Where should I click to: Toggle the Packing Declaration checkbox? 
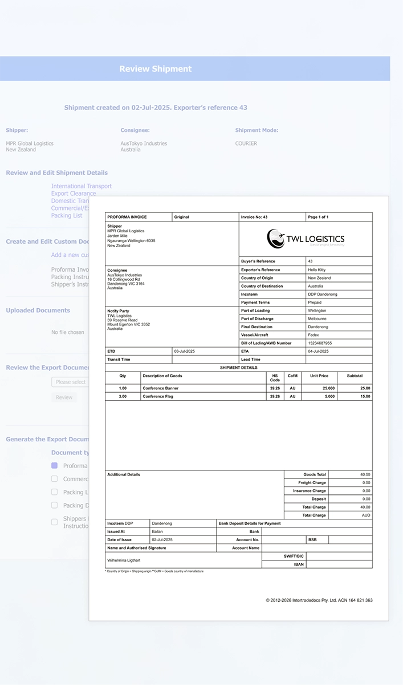pyautogui.click(x=55, y=505)
